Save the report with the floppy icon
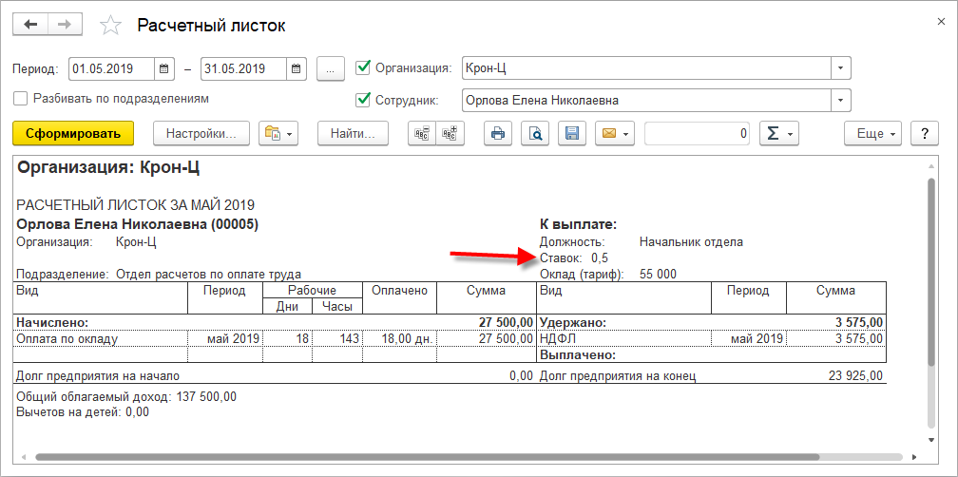This screenshot has width=958, height=477. coord(572,134)
